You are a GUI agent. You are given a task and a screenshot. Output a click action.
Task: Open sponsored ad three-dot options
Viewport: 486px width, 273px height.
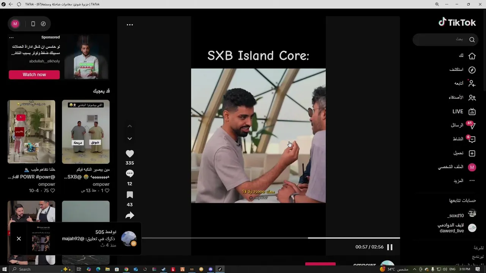click(11, 38)
